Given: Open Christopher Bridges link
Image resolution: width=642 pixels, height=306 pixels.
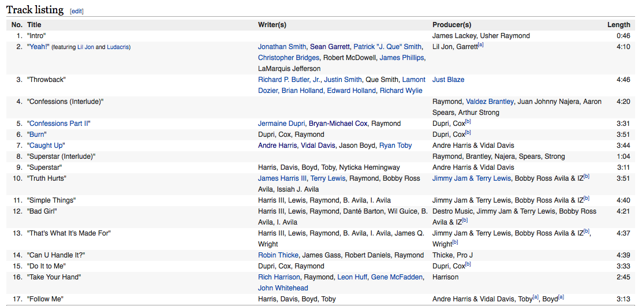Looking at the screenshot, I should pos(288,58).
